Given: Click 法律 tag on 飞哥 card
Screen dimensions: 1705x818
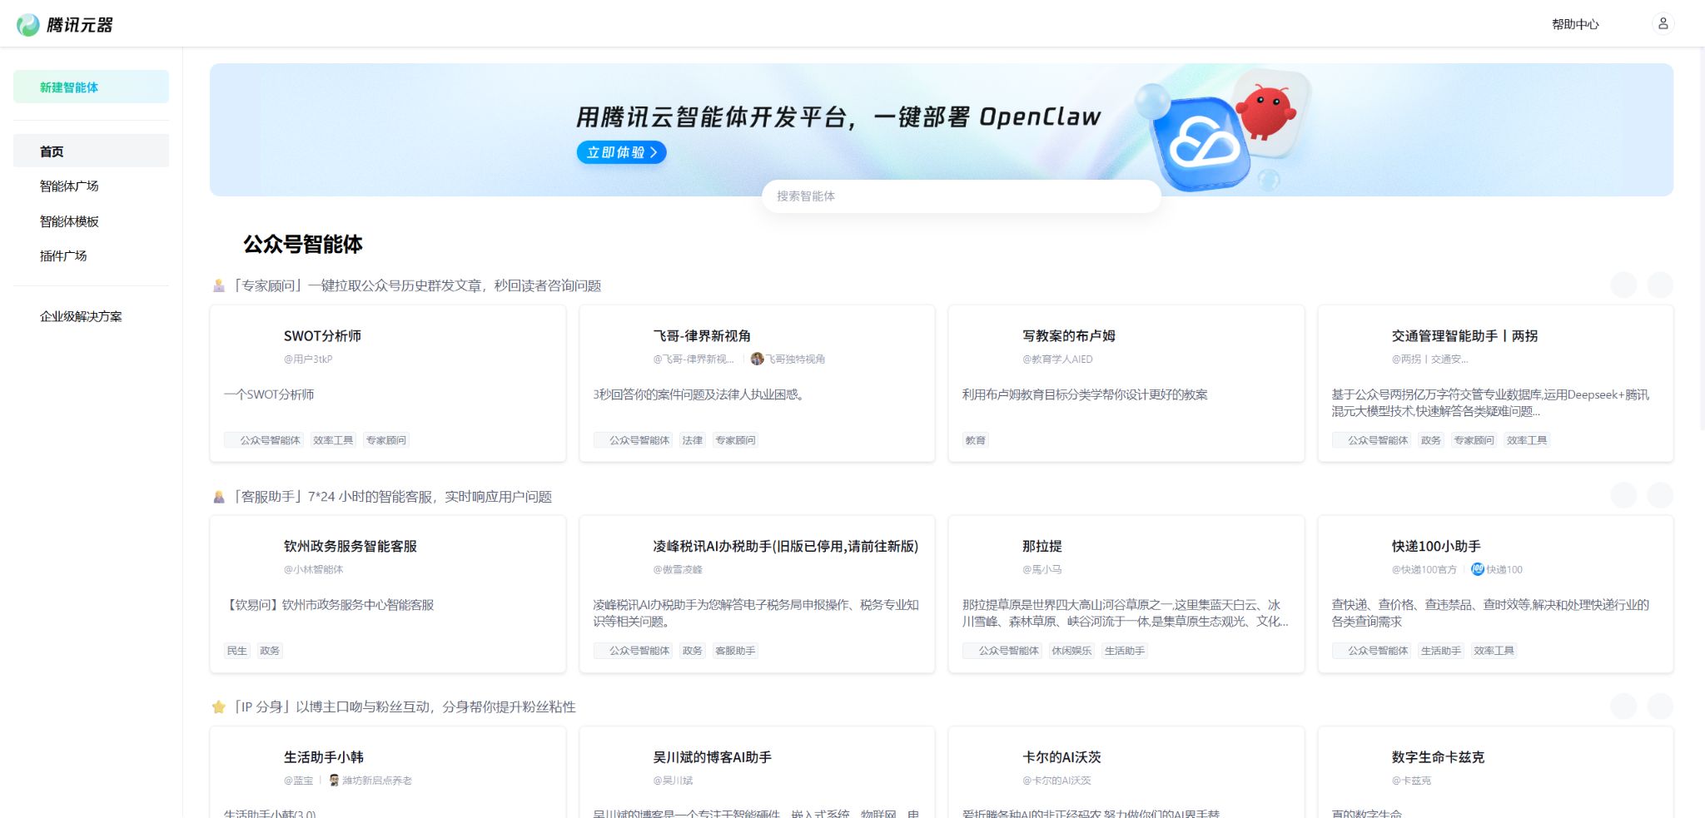Looking at the screenshot, I should point(693,440).
